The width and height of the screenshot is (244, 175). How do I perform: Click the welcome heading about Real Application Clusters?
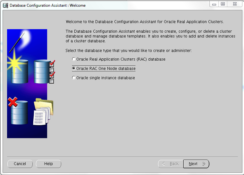pos(145,21)
